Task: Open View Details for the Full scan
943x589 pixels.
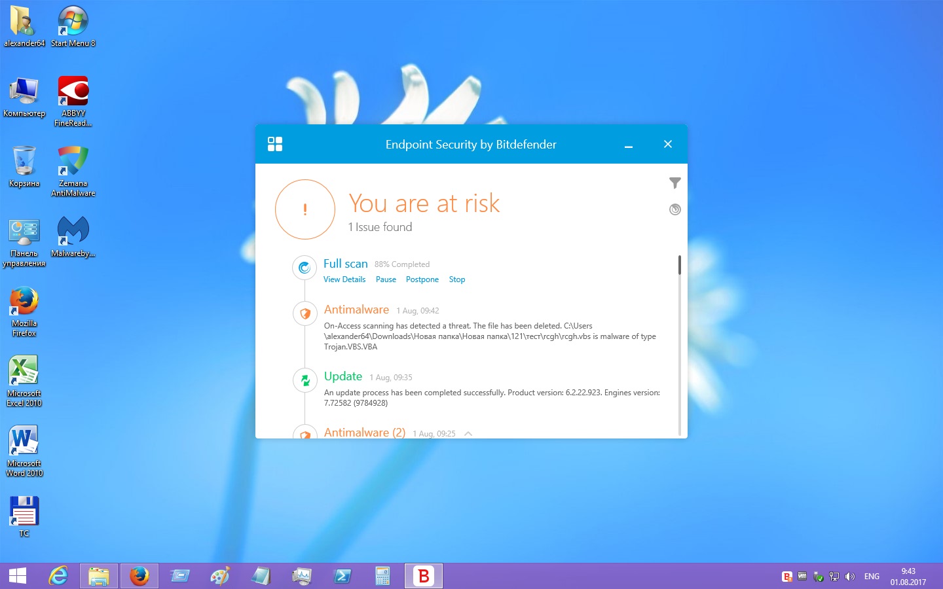Action: [344, 279]
